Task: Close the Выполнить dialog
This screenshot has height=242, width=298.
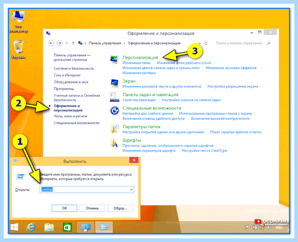Action: [134, 160]
